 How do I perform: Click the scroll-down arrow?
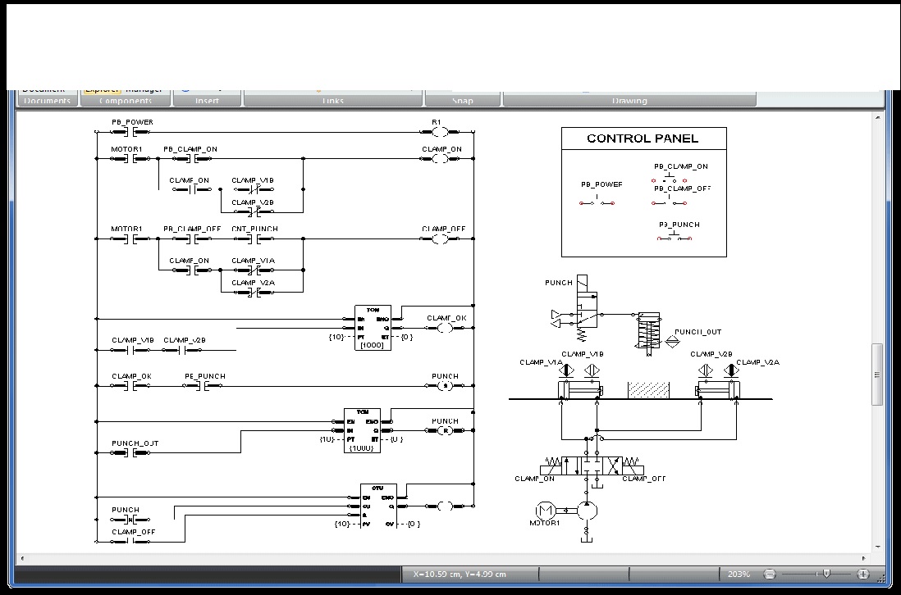pos(877,547)
